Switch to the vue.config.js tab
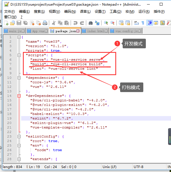The height and width of the screenshot is (172, 171). [126, 31]
